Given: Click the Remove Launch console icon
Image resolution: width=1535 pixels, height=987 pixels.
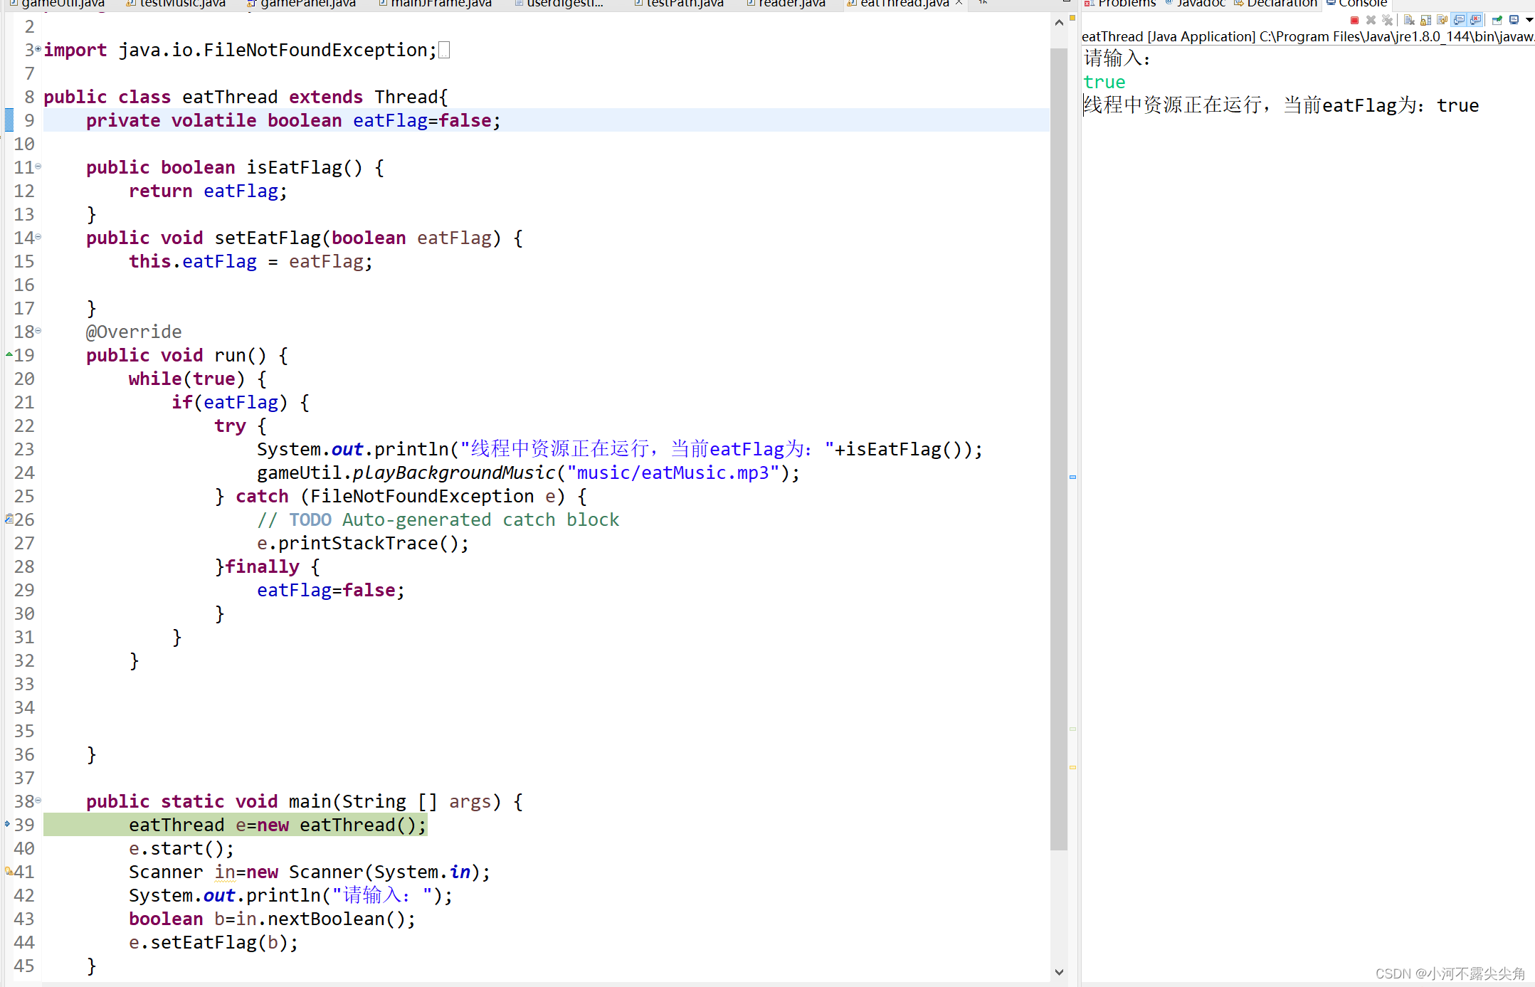Looking at the screenshot, I should [x=1371, y=20].
